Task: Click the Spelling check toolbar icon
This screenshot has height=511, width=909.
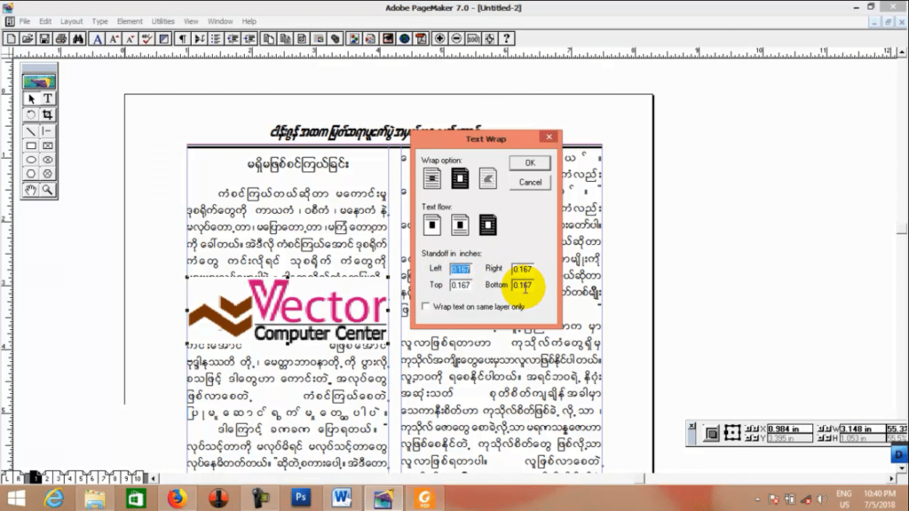Action: click(147, 39)
